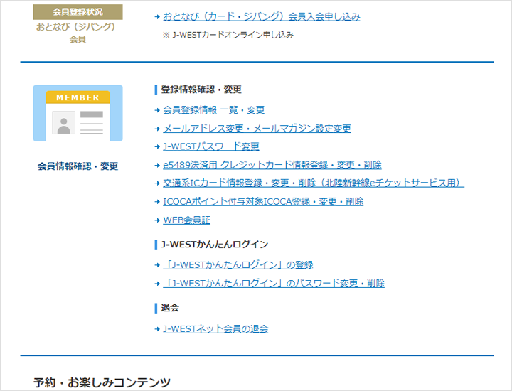
Task: Select the J-WESTかんたんログイン section heading
Action: click(x=215, y=244)
